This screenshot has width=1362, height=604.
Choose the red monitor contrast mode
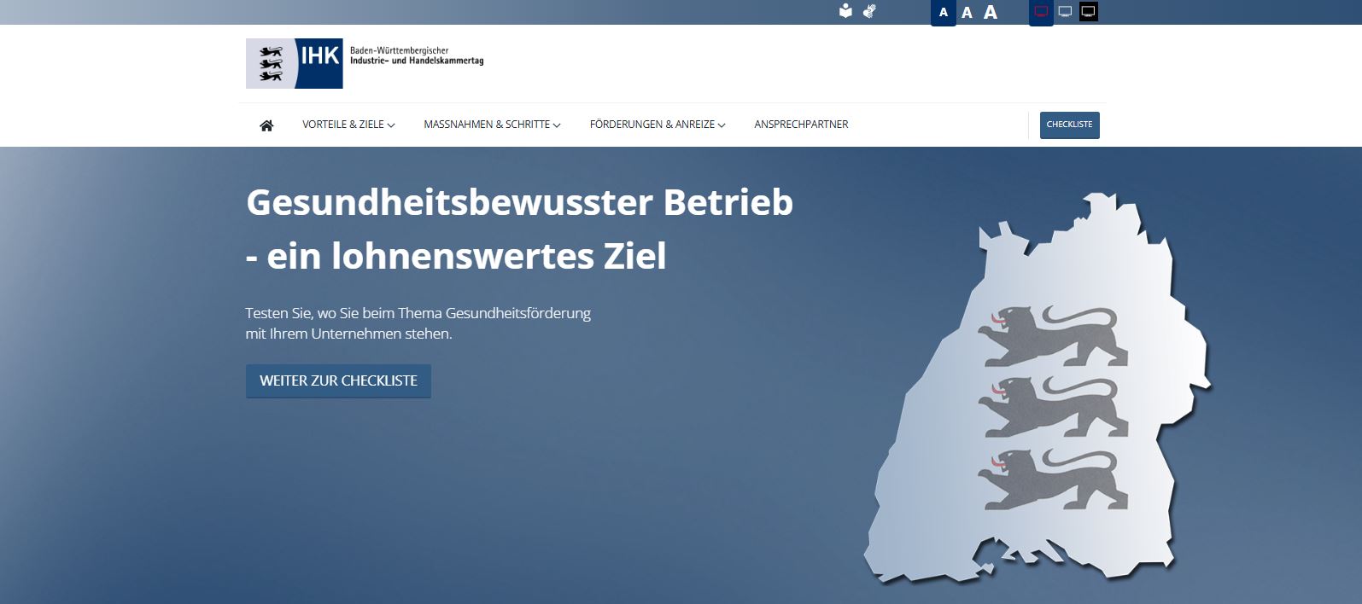click(x=1041, y=12)
